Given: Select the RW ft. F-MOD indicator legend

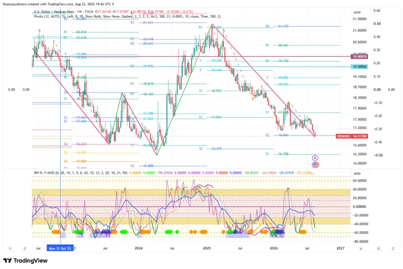Looking at the screenshot, I should [81, 173].
